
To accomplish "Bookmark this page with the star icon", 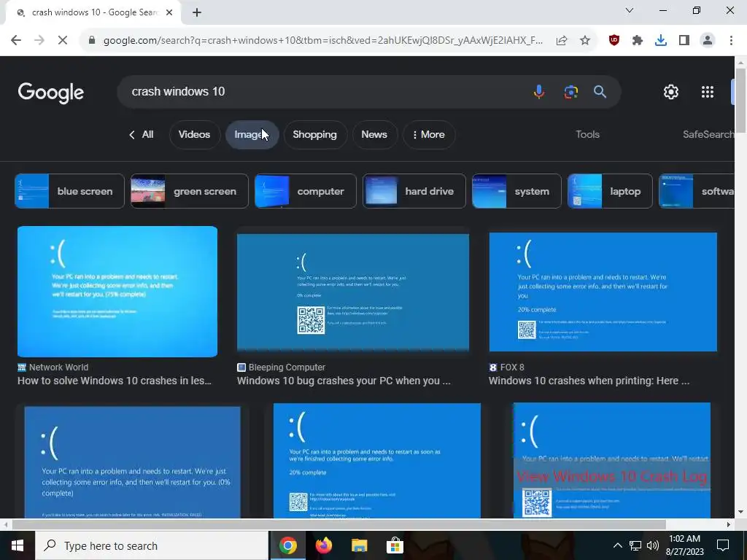I will 585,41.
